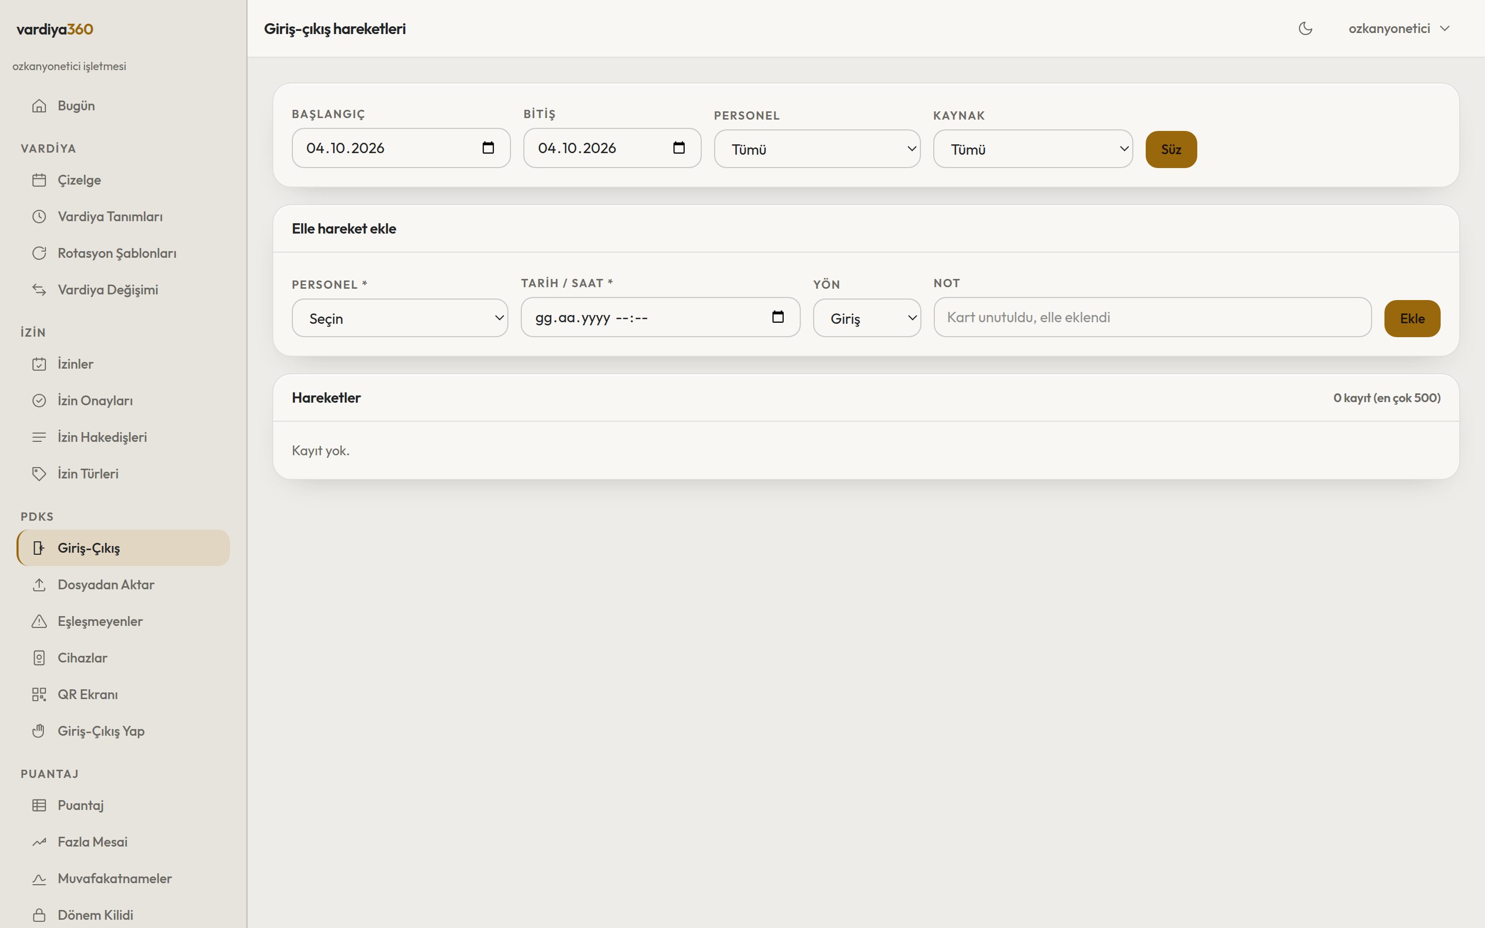Image resolution: width=1485 pixels, height=928 pixels.
Task: Click the Not text field
Action: [x=1152, y=317]
